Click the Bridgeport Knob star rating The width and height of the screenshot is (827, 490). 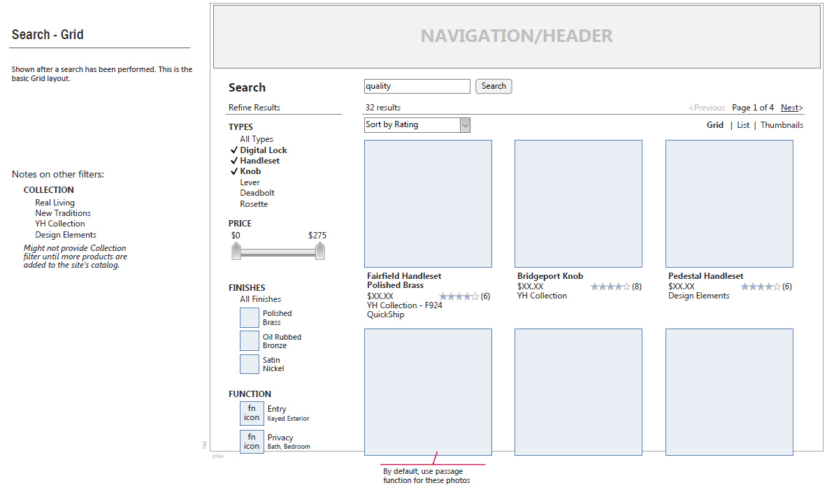coord(610,287)
